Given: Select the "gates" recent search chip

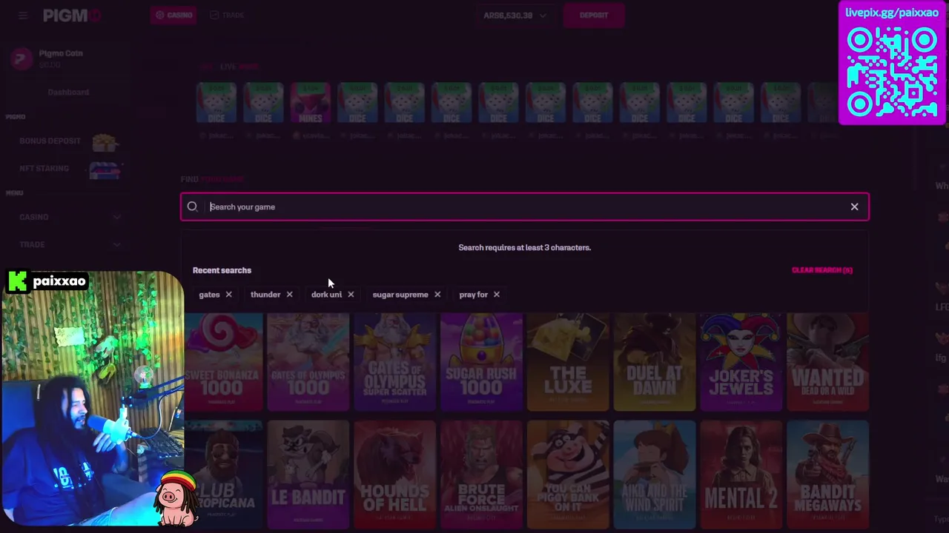Looking at the screenshot, I should [209, 295].
